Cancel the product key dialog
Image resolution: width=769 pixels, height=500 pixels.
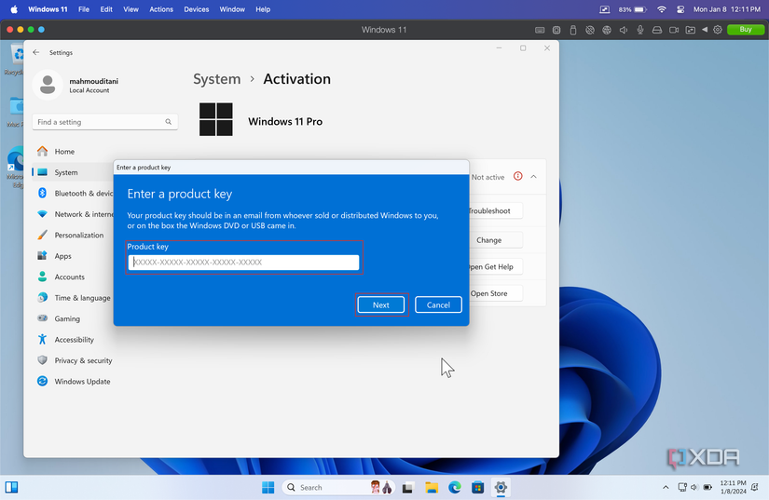pyautogui.click(x=438, y=305)
